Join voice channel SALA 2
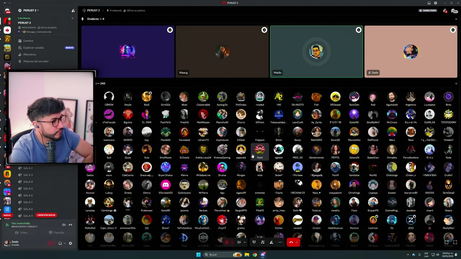 [x=28, y=168]
